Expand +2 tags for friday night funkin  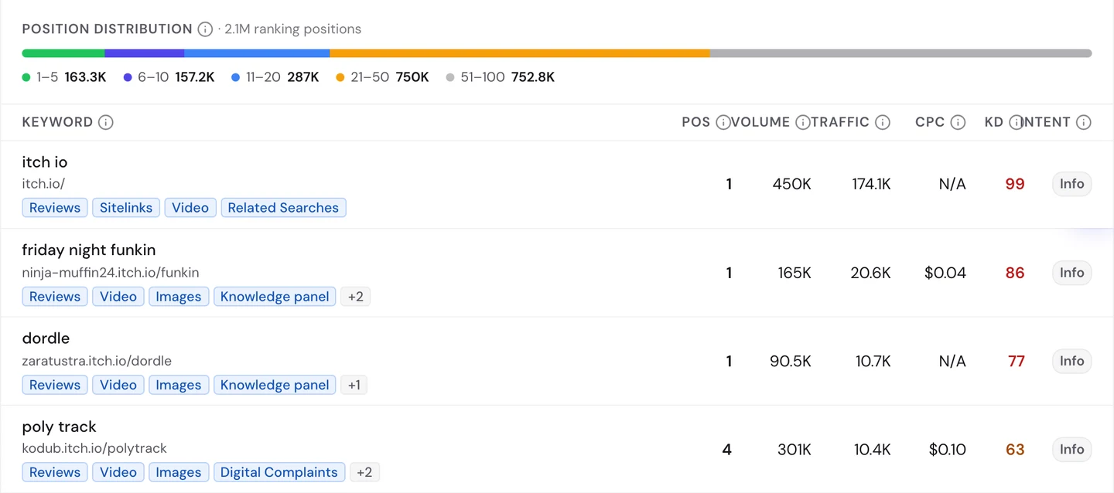point(356,297)
